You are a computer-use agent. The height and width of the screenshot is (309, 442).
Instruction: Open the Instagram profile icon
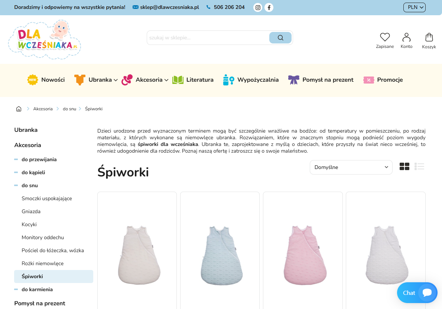258,7
